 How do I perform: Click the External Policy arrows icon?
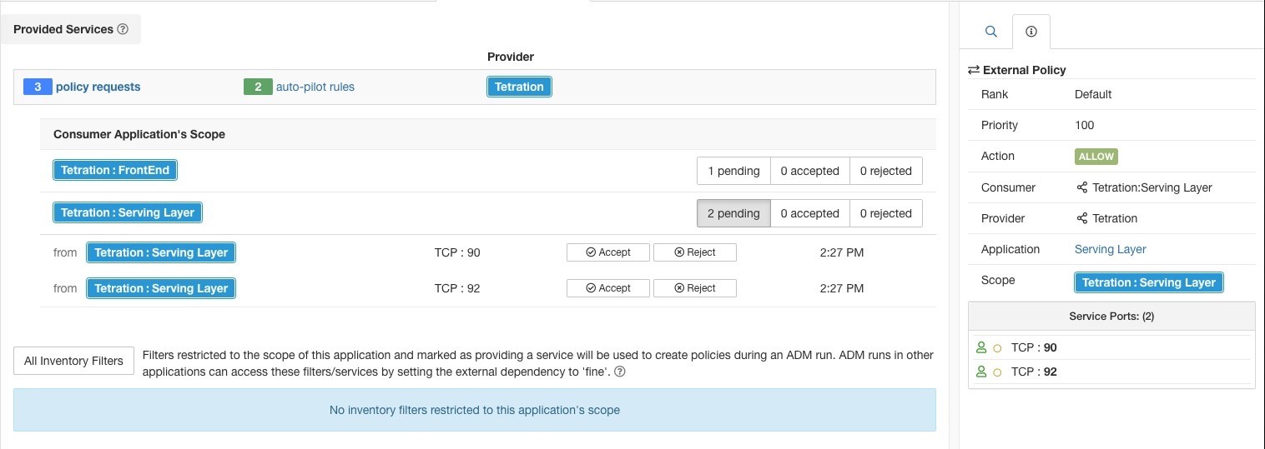[x=973, y=70]
